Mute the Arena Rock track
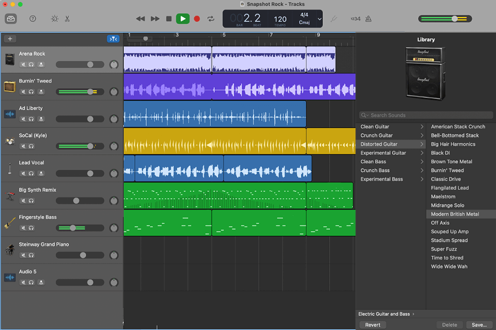The width and height of the screenshot is (496, 330). 23,64
